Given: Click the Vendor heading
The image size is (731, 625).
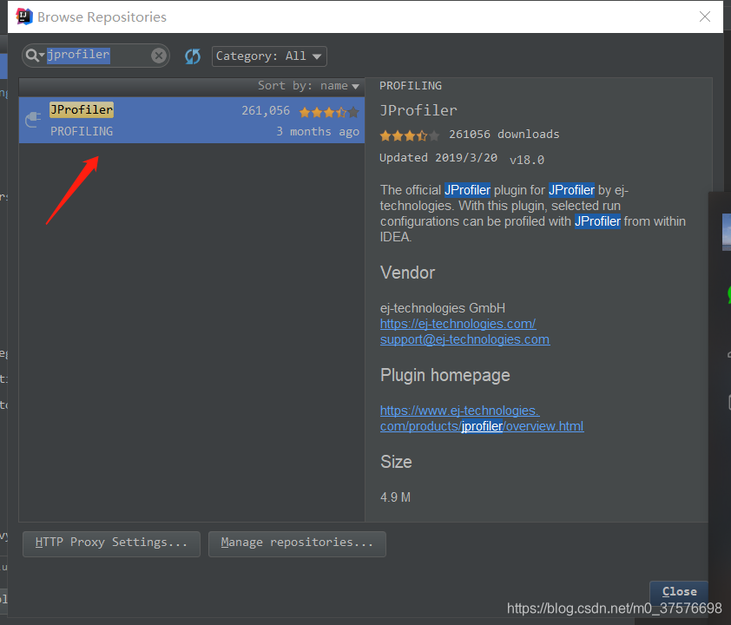Looking at the screenshot, I should [407, 273].
